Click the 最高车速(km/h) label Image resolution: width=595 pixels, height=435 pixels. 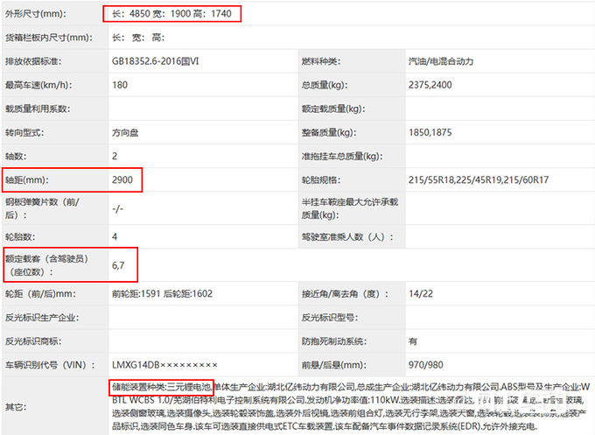[x=38, y=85]
